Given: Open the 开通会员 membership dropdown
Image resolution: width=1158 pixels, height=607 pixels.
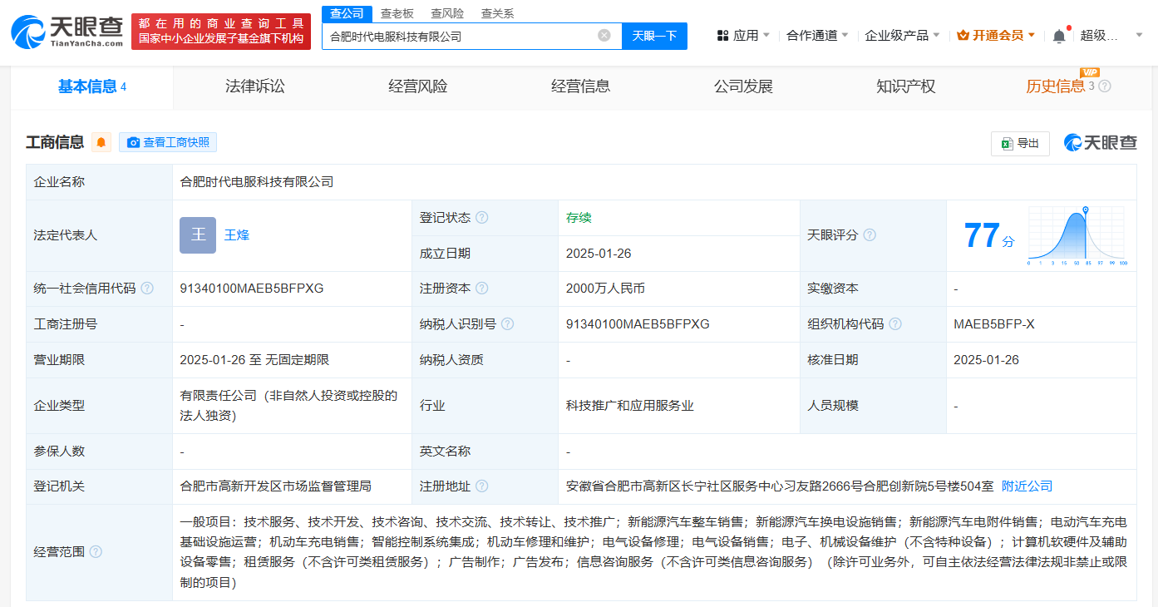Looking at the screenshot, I should [x=996, y=36].
